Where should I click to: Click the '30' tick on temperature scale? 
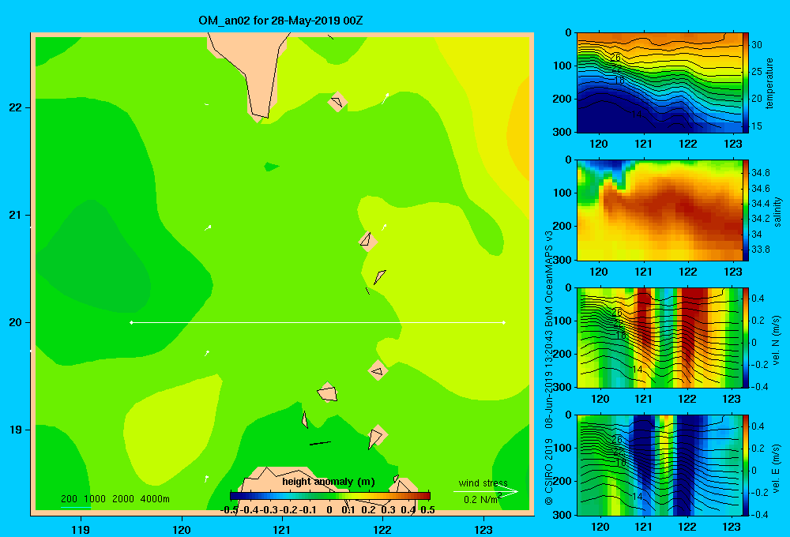pyautogui.click(x=757, y=45)
